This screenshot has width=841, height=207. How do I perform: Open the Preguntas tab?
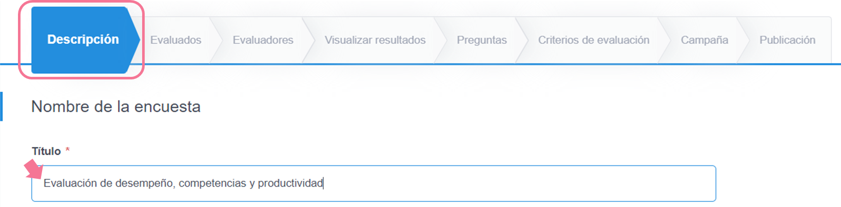pyautogui.click(x=481, y=40)
